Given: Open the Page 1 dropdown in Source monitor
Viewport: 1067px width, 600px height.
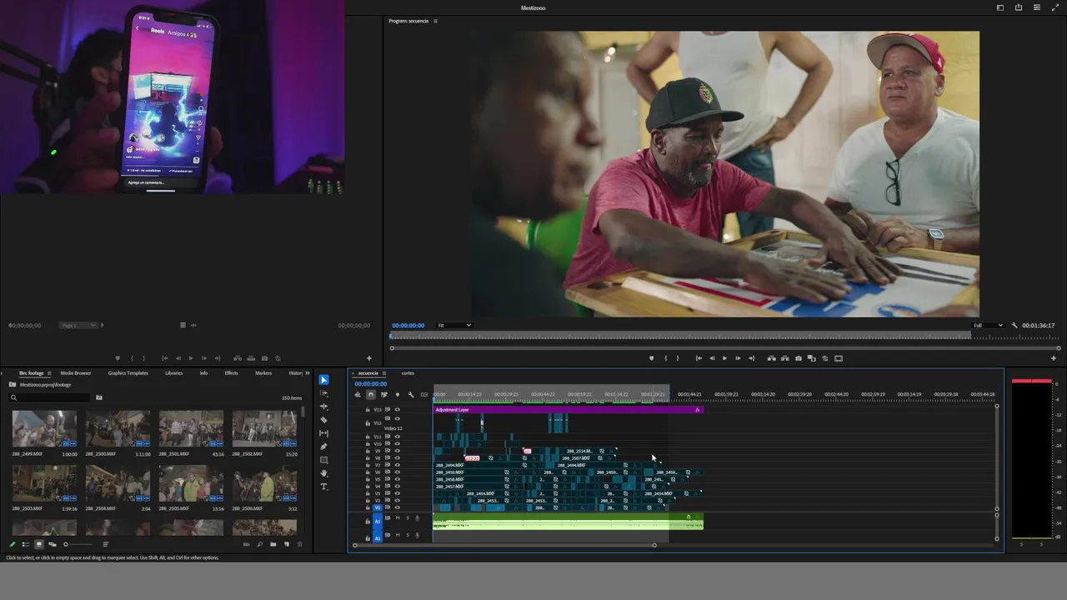Looking at the screenshot, I should [x=79, y=325].
